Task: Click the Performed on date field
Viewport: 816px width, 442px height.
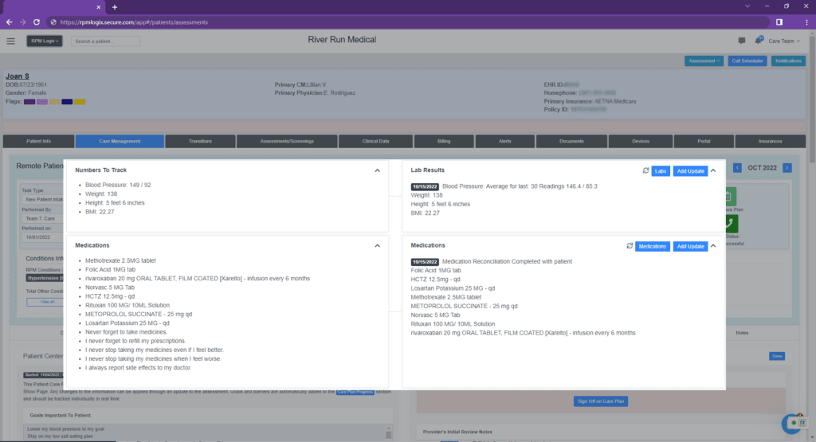Action: (43, 237)
